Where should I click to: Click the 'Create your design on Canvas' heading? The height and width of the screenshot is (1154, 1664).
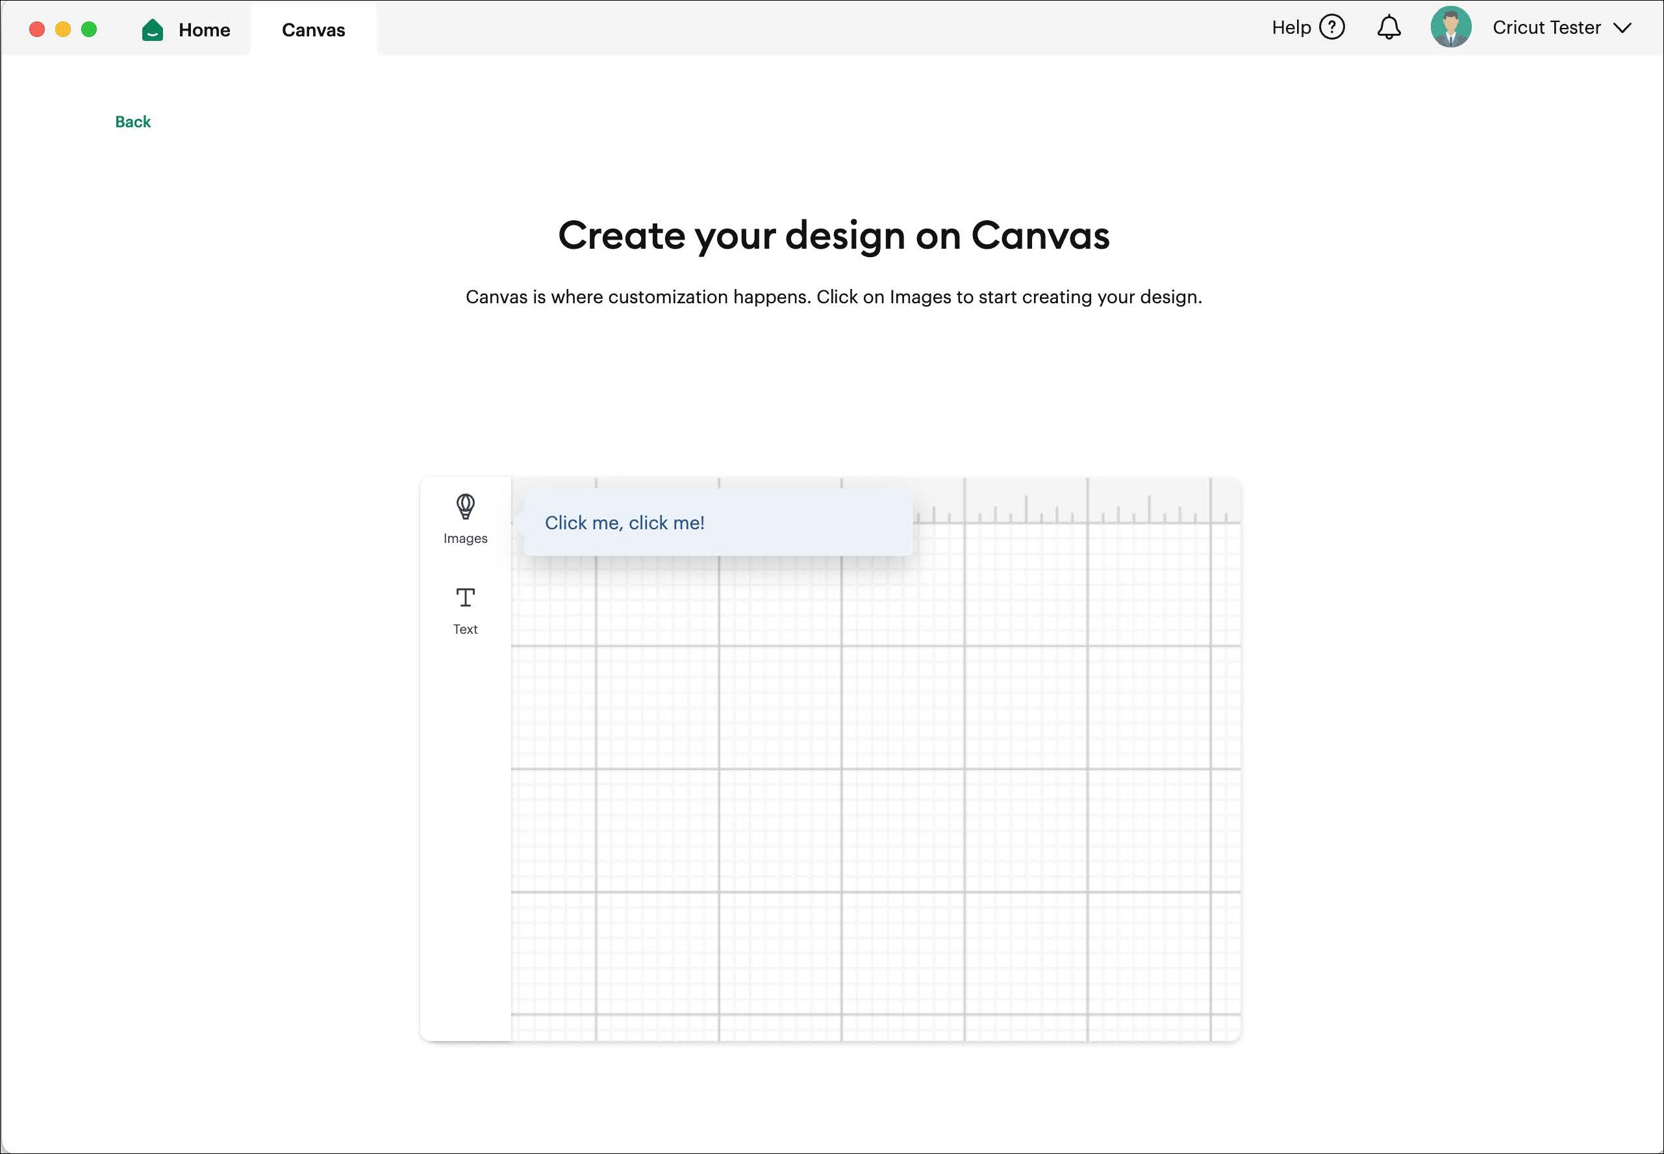[x=833, y=235]
